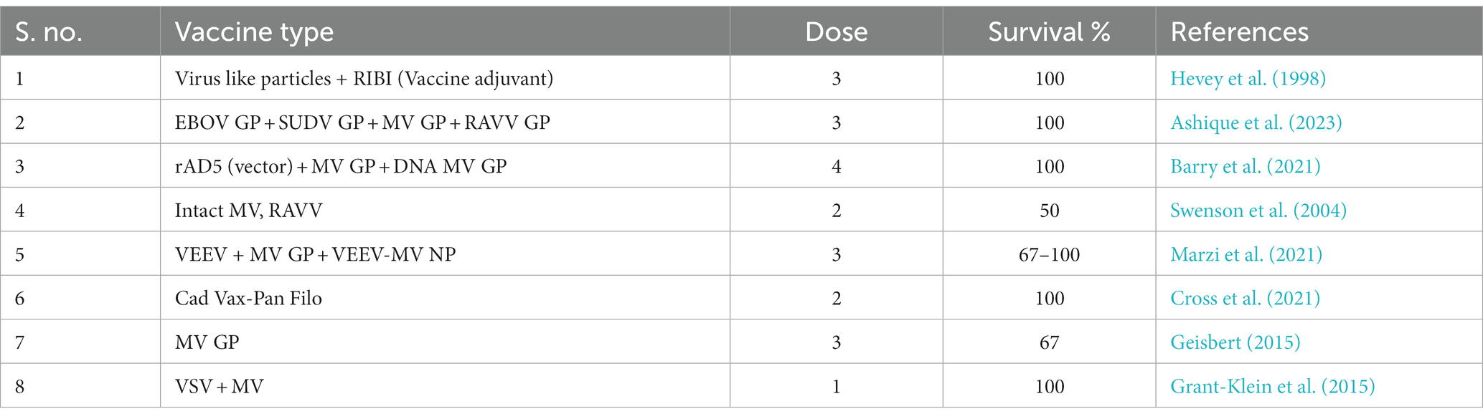Image resolution: width=1483 pixels, height=419 pixels.
Task: Click the Marzi et al. (2021) citation
Action: [x=1246, y=254]
